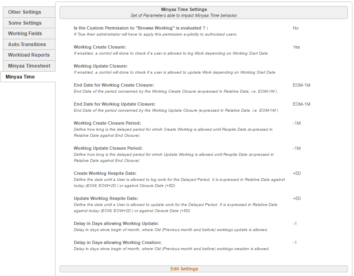Click description 'allowed to log work for the Delayed Period'
354x276 pixels.
tap(179, 183)
